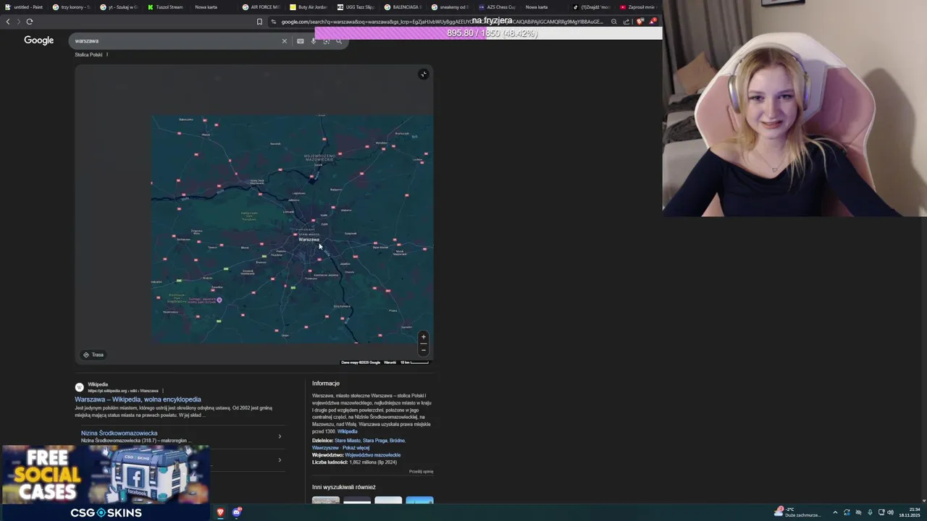
Task: Clear the warszawa search with the X
Action: (x=285, y=41)
